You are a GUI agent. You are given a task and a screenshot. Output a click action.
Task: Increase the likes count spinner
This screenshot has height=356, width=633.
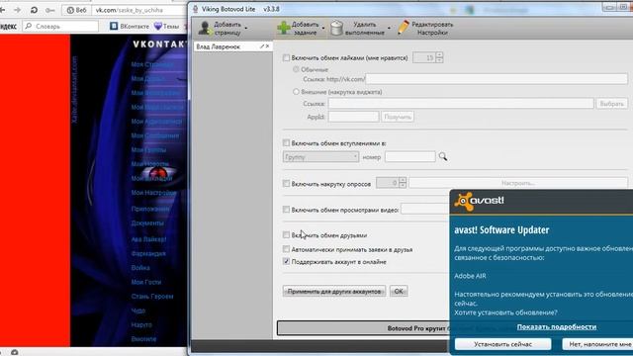pos(439,55)
